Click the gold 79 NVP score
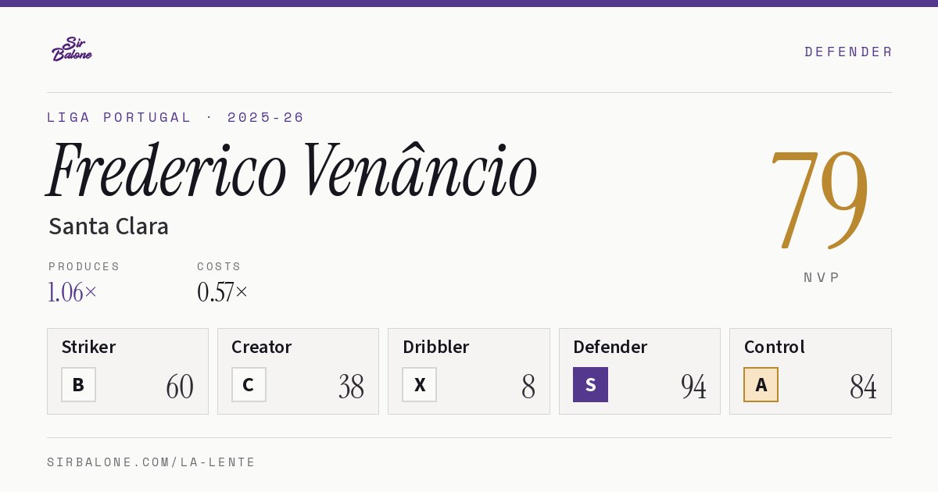The height and width of the screenshot is (492, 938). [x=820, y=198]
